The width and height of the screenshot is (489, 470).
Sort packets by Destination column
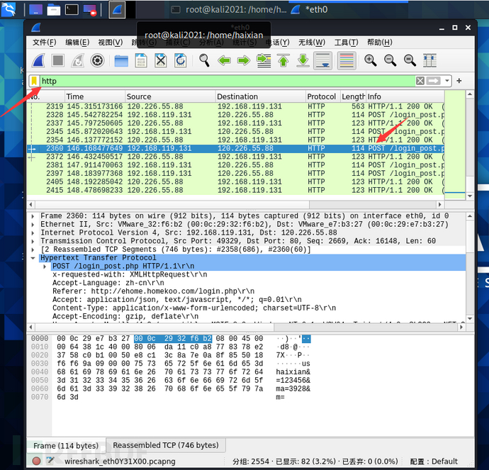[260, 96]
